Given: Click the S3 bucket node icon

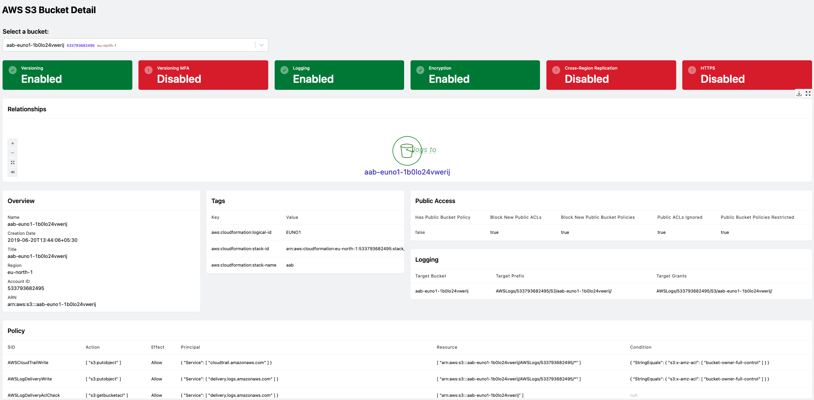Looking at the screenshot, I should (407, 151).
